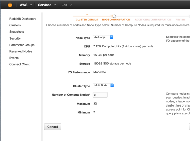Viewport: 191px width, 141px height.
Task: Open the Node Type dc1.large selector
Action: (103, 37)
